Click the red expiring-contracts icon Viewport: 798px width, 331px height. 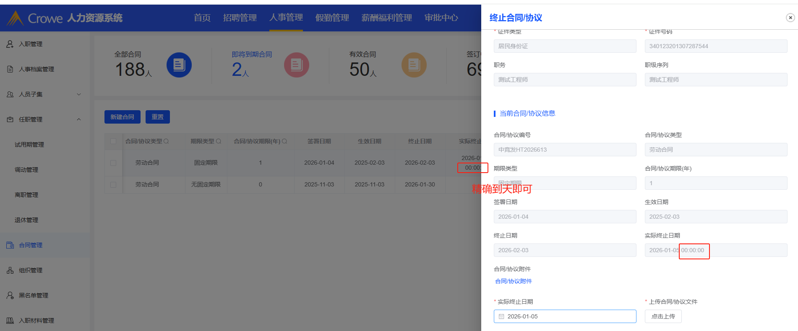click(296, 65)
